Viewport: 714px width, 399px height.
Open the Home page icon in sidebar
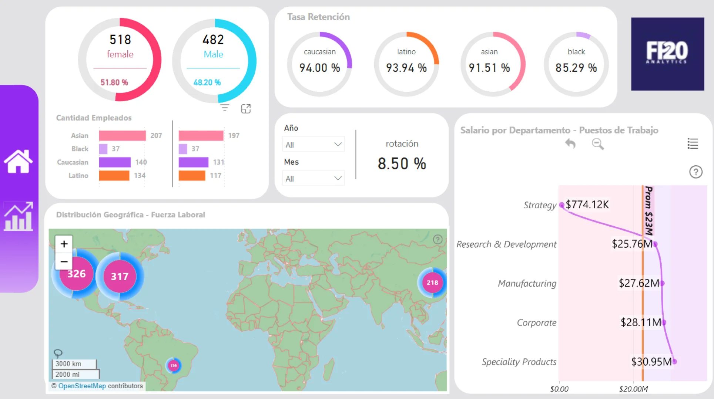tap(18, 161)
